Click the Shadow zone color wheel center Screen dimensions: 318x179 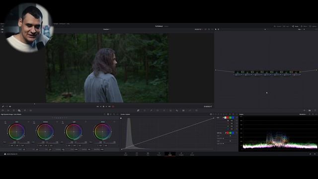pos(45,132)
